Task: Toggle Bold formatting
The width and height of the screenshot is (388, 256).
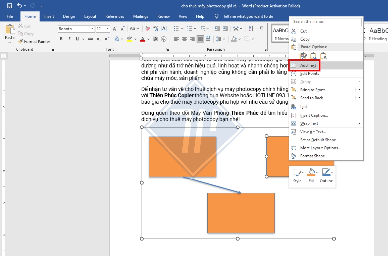Action: click(x=61, y=39)
